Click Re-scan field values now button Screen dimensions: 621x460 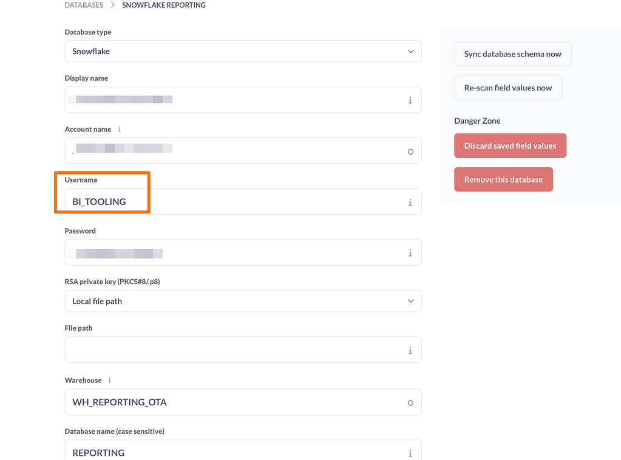[508, 87]
